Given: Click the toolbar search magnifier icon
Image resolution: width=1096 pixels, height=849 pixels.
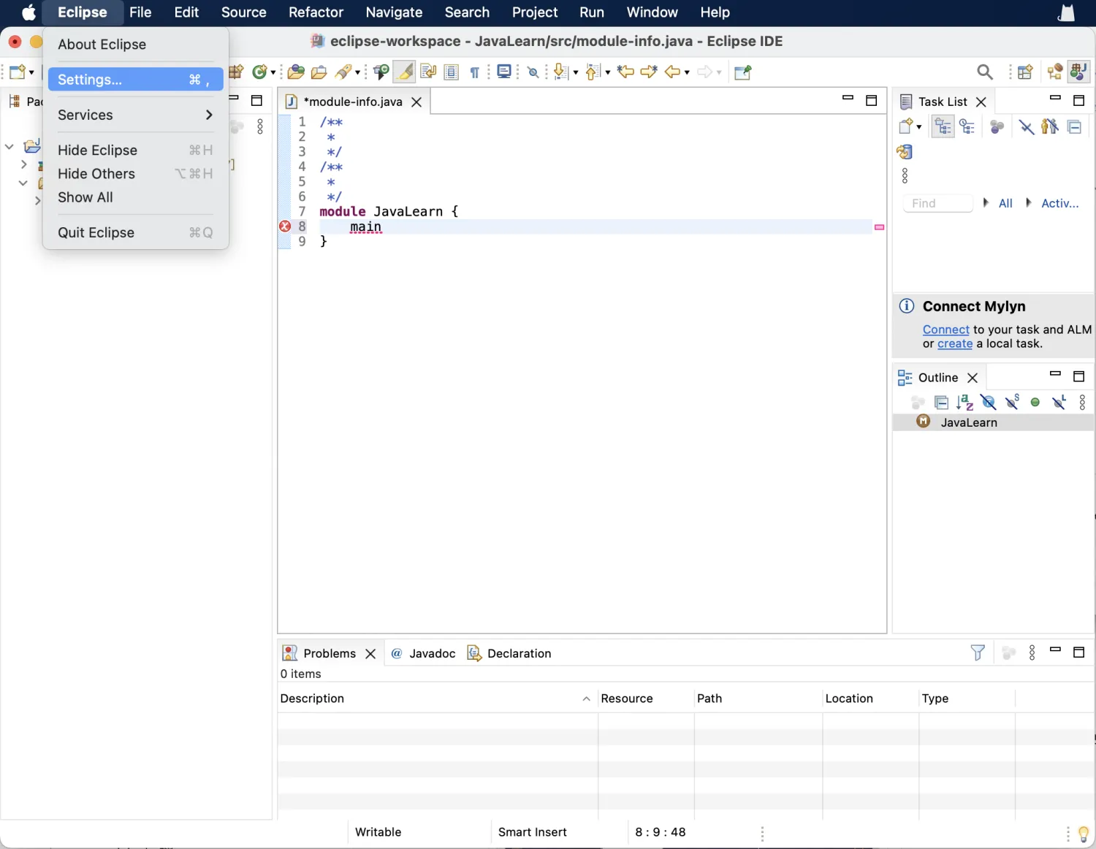Looking at the screenshot, I should click(984, 72).
